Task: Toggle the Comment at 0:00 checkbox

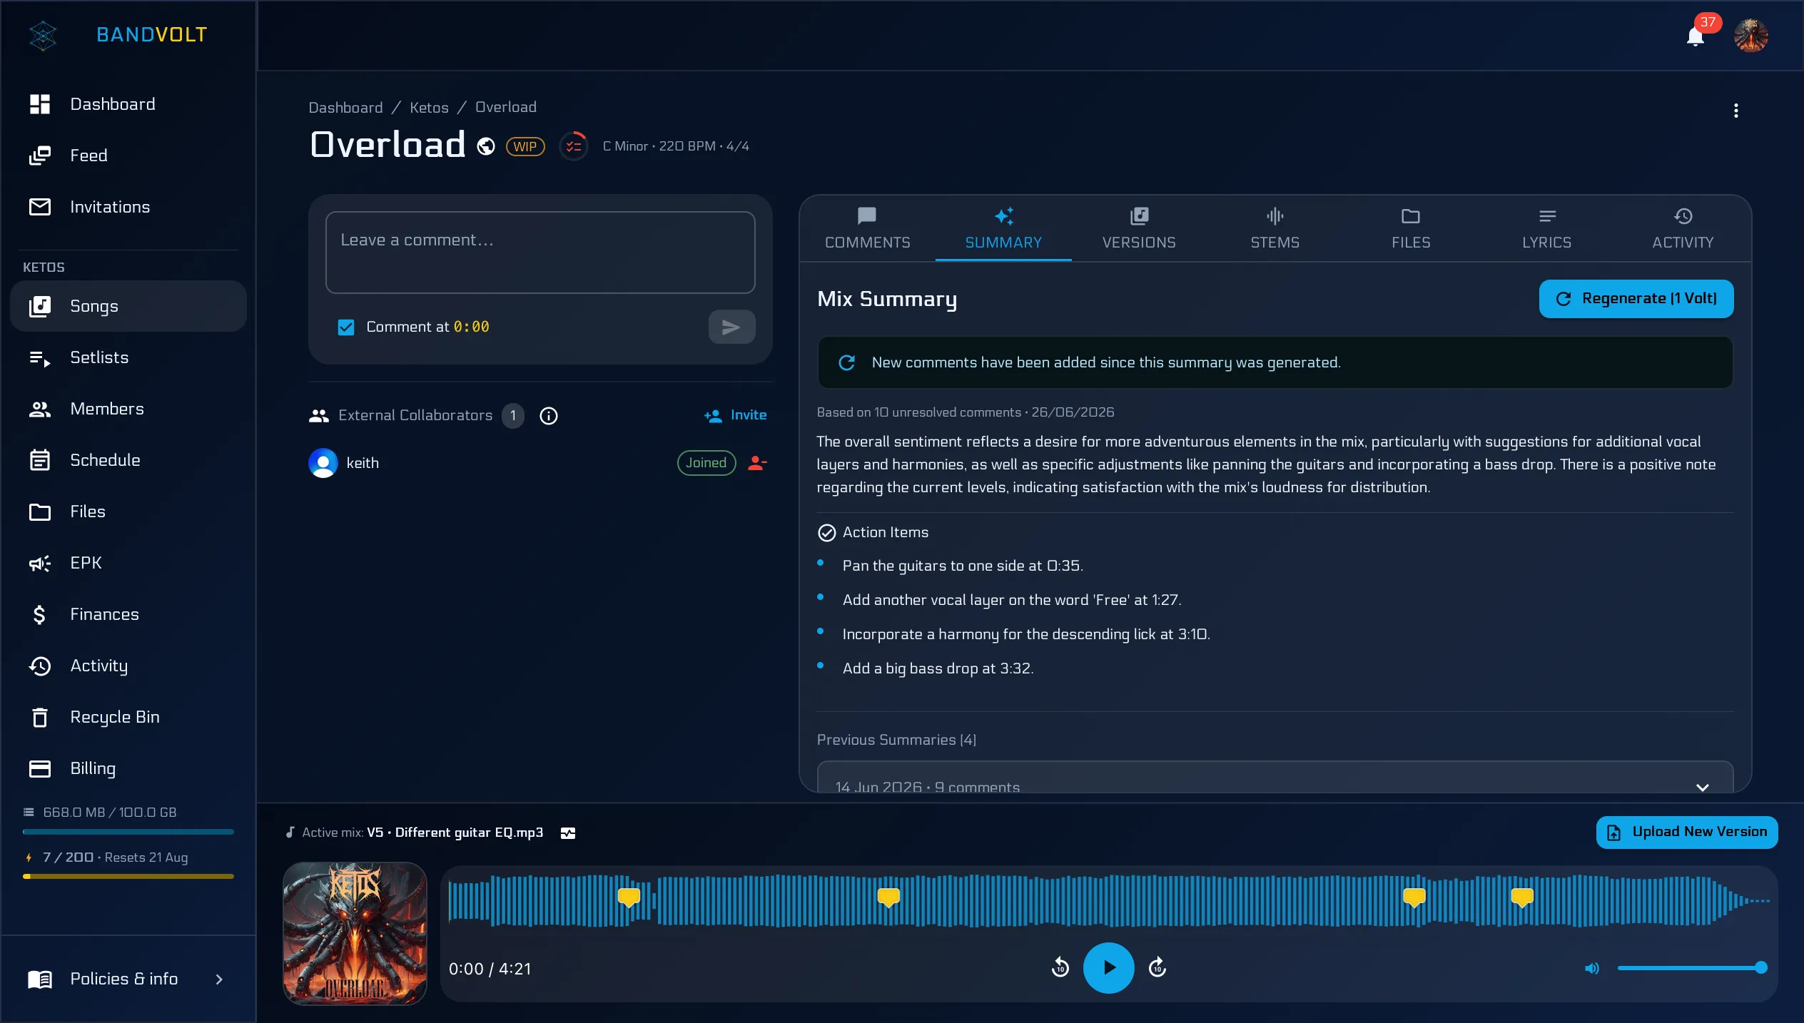Action: click(346, 327)
